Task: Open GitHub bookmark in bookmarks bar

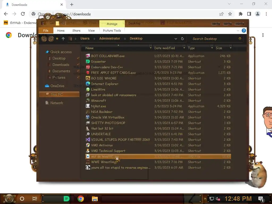Action: pos(20,23)
